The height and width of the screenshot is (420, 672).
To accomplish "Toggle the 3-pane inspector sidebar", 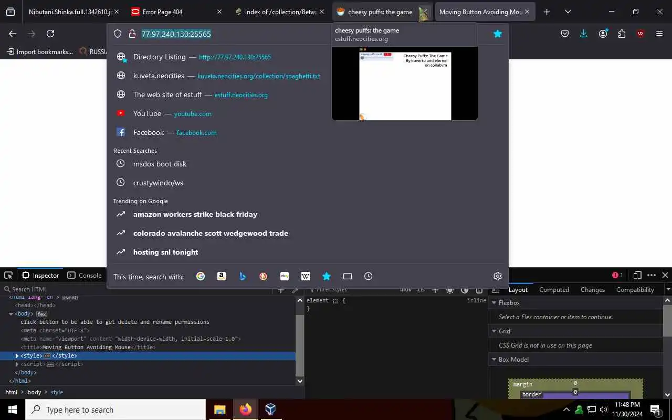I will click(x=496, y=290).
